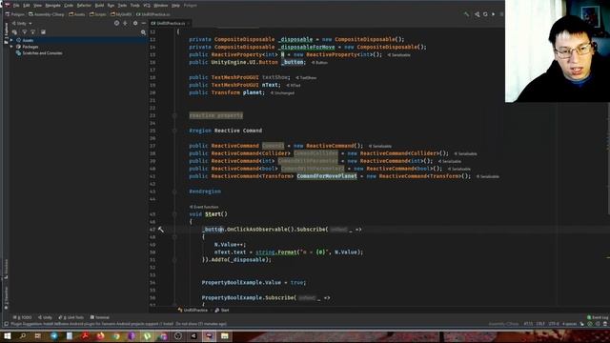
Task: Open the Unity view dropdown in Explorer
Action: point(22,23)
